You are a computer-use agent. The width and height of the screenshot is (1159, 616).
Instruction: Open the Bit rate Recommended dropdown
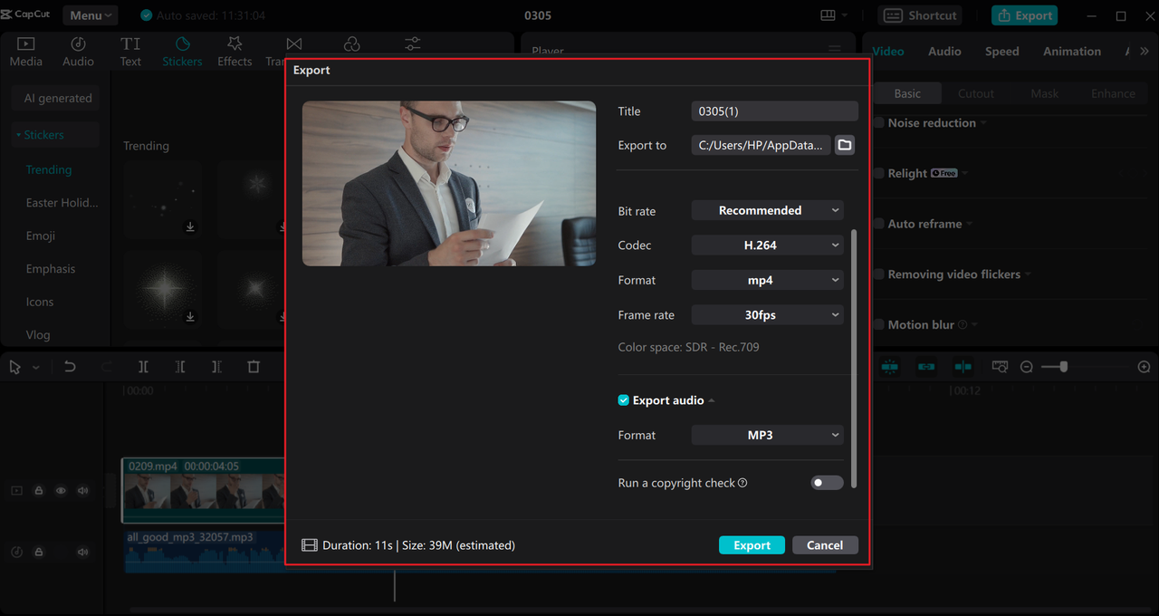click(767, 210)
